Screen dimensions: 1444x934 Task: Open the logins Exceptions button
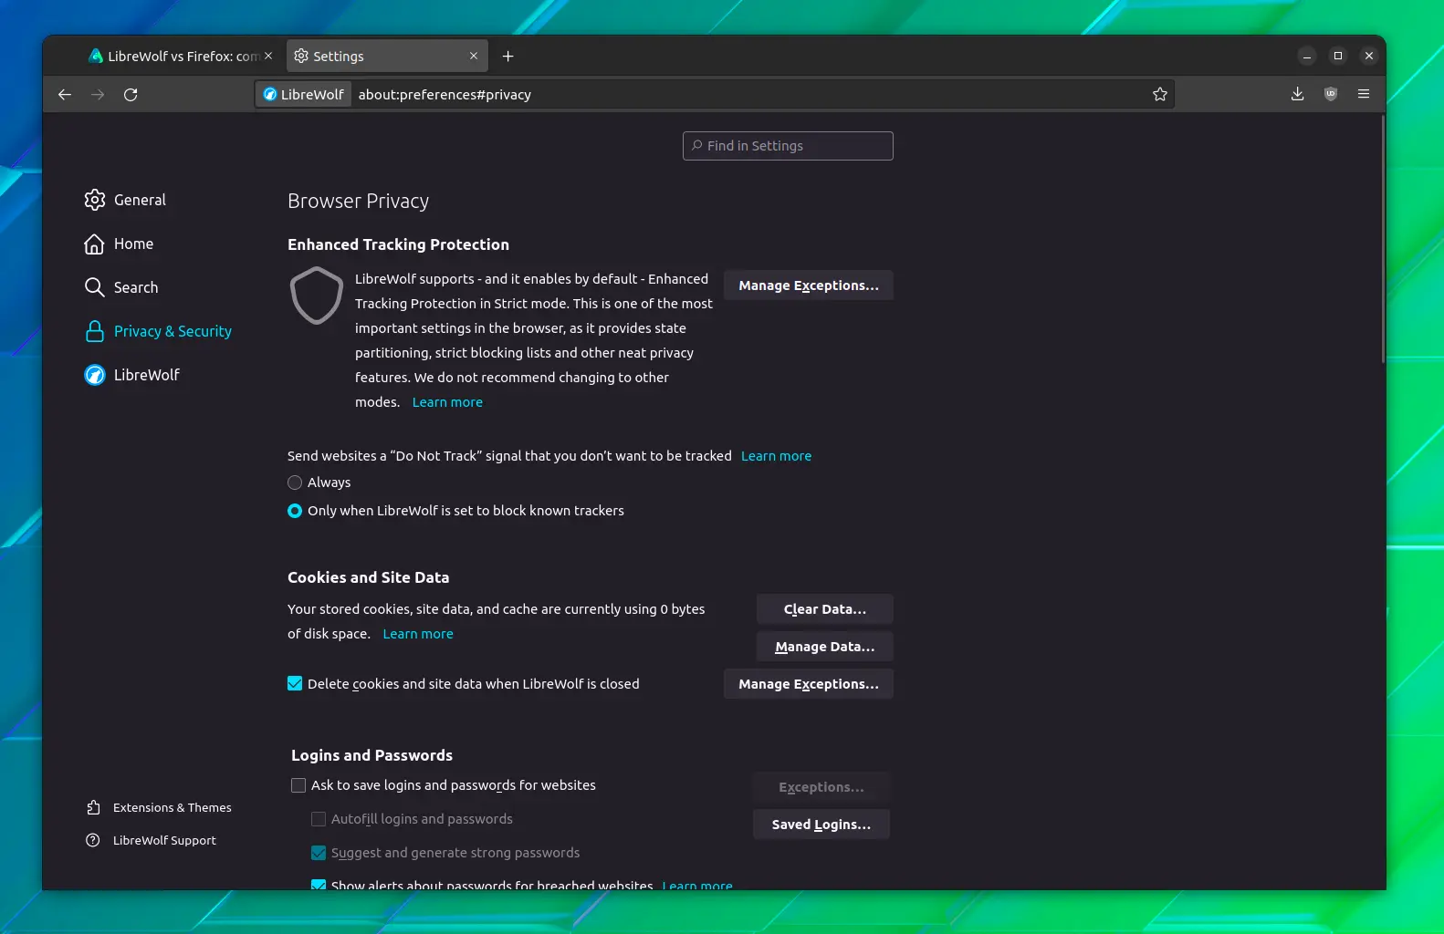tap(821, 787)
